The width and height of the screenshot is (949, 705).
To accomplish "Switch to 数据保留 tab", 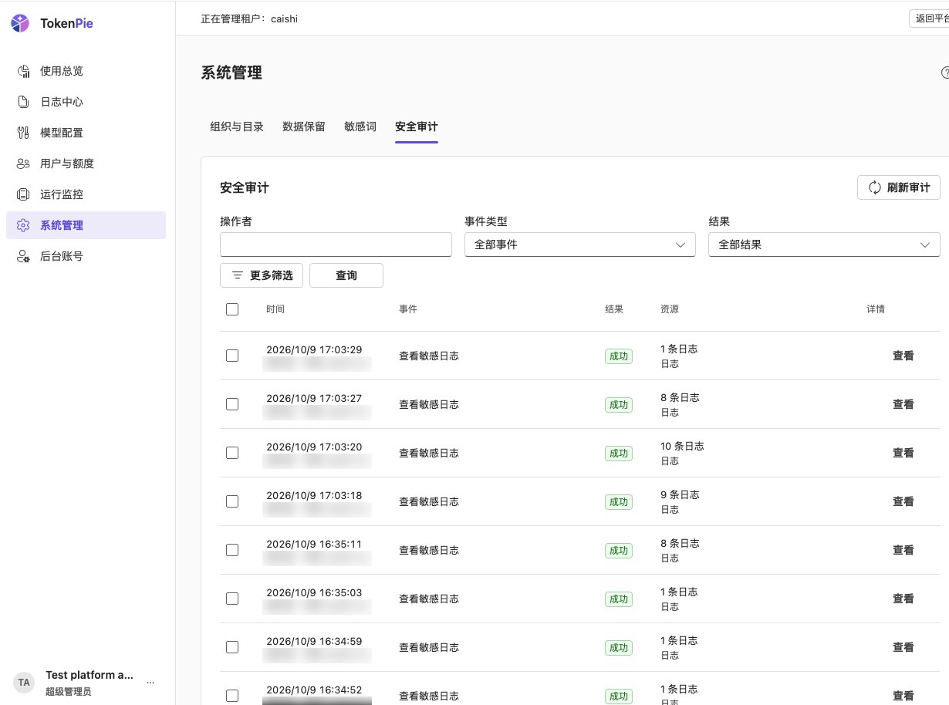I will tap(304, 126).
